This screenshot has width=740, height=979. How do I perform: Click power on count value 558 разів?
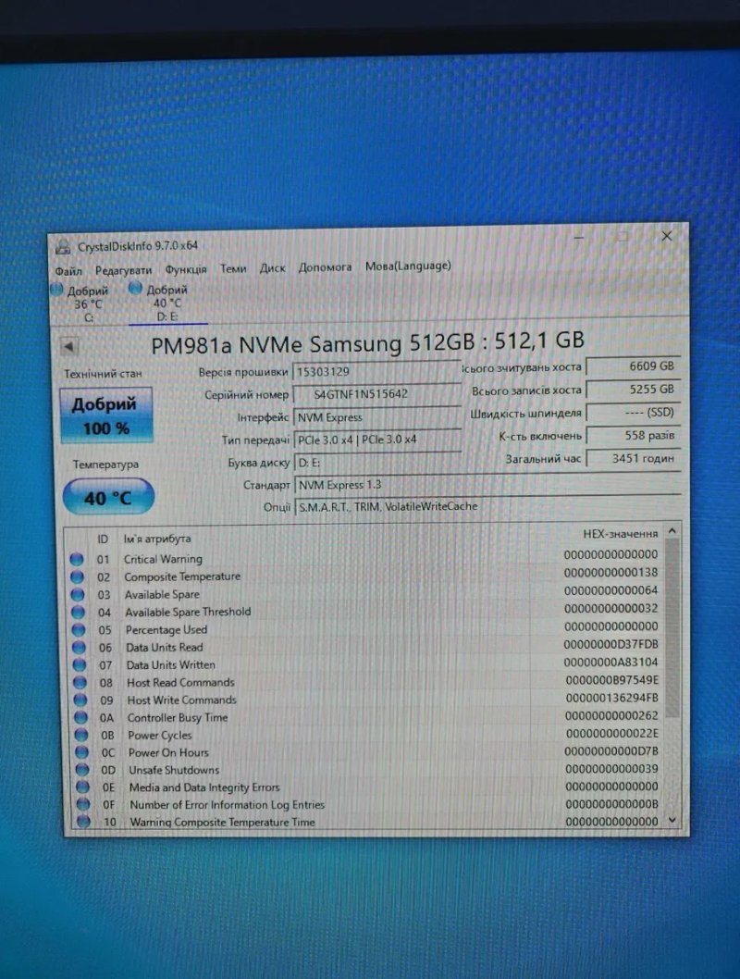633,435
